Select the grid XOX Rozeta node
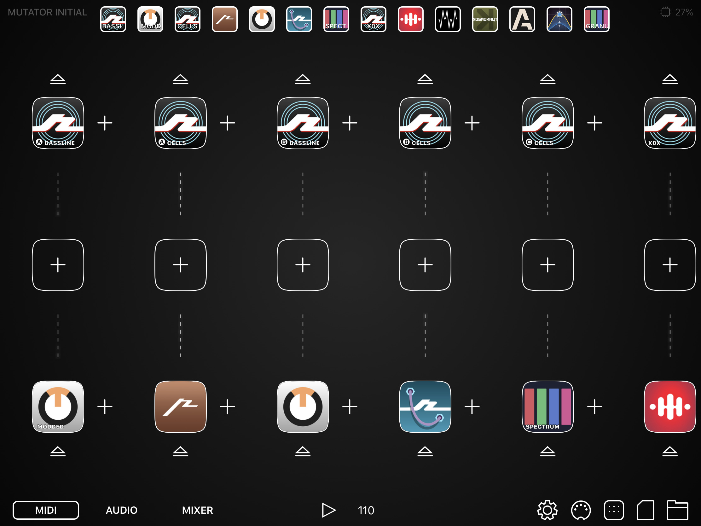The image size is (701, 526). coord(670,123)
